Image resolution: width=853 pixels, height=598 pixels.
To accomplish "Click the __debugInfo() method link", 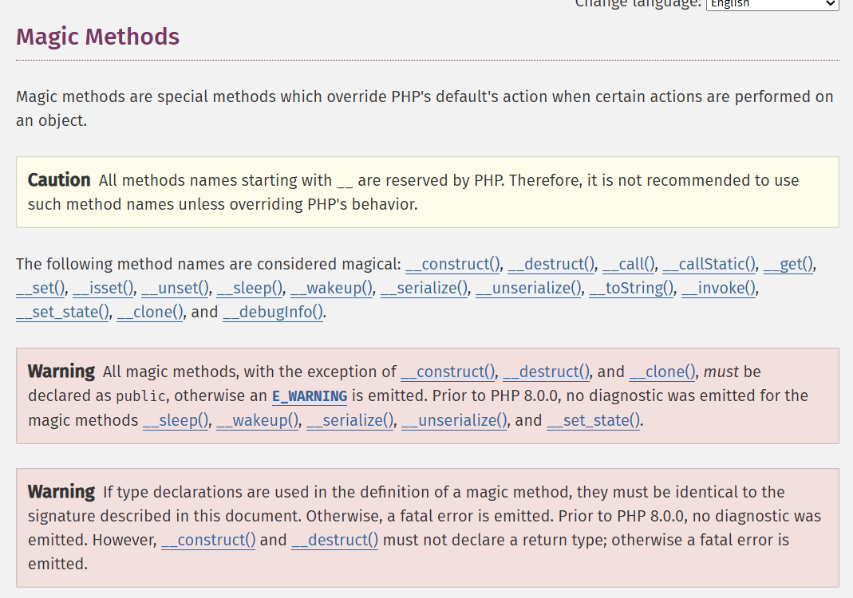I will click(x=273, y=312).
